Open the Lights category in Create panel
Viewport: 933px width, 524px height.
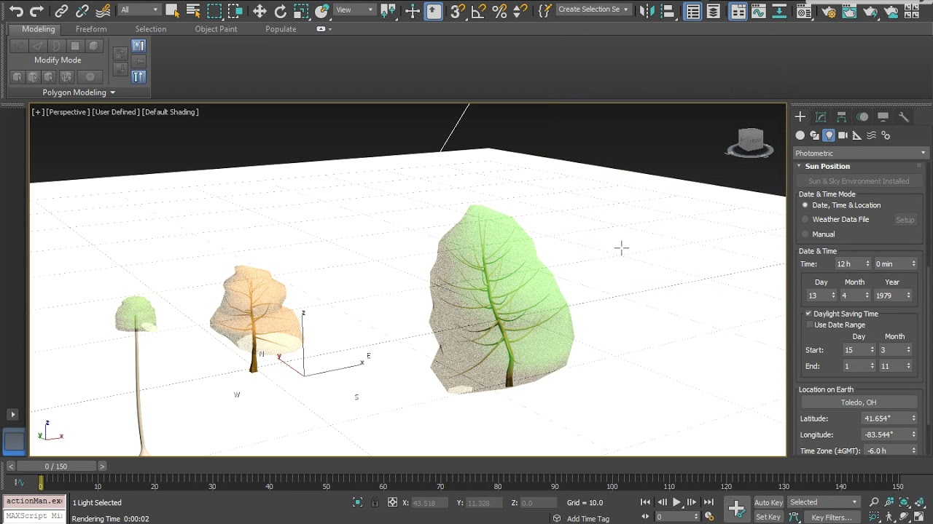(829, 135)
